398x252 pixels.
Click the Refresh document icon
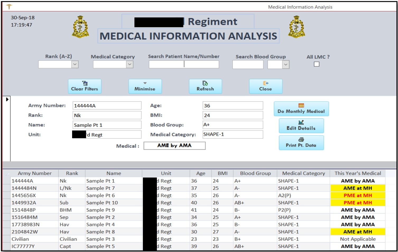point(205,83)
